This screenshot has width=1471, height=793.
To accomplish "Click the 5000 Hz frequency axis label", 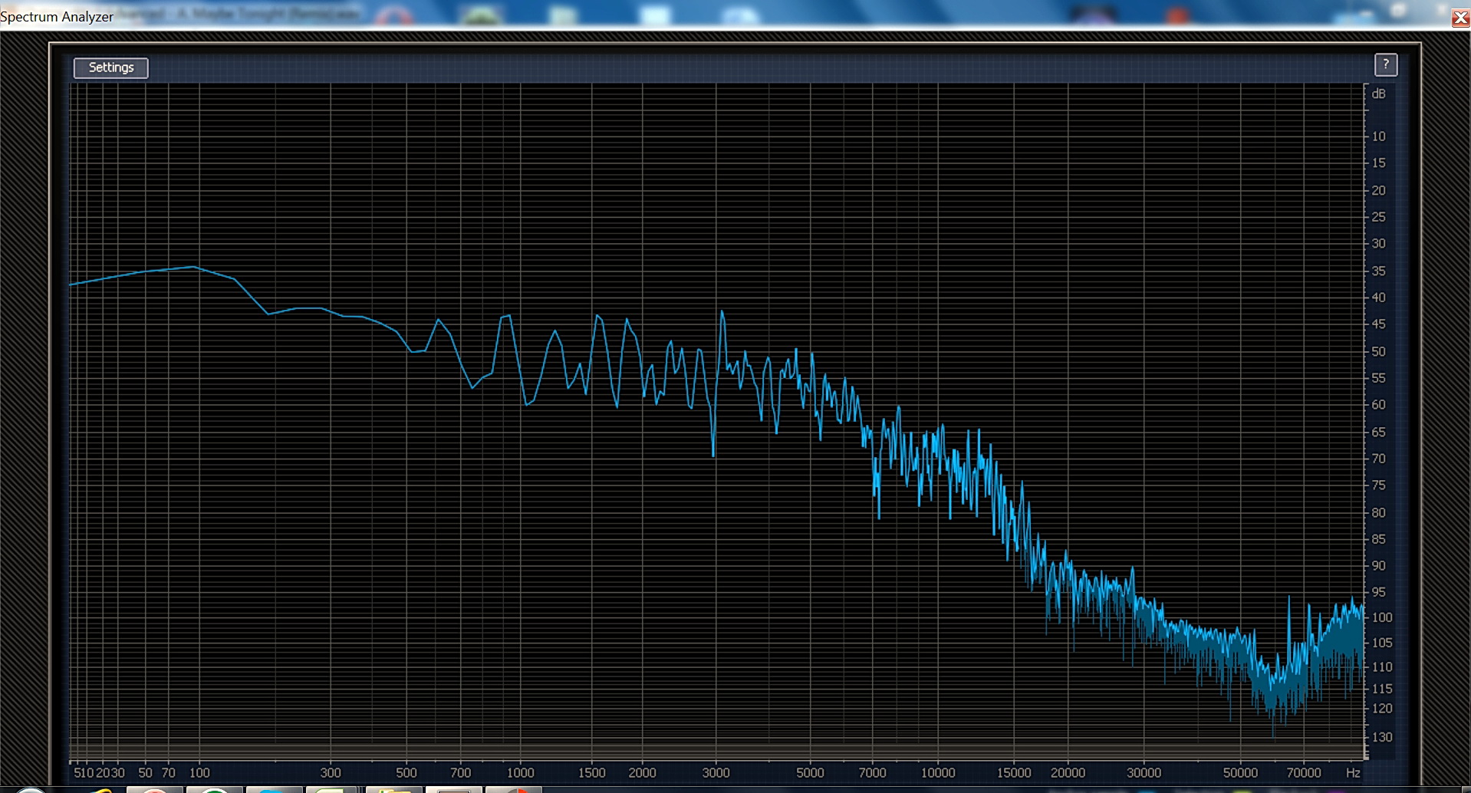I will click(x=810, y=773).
